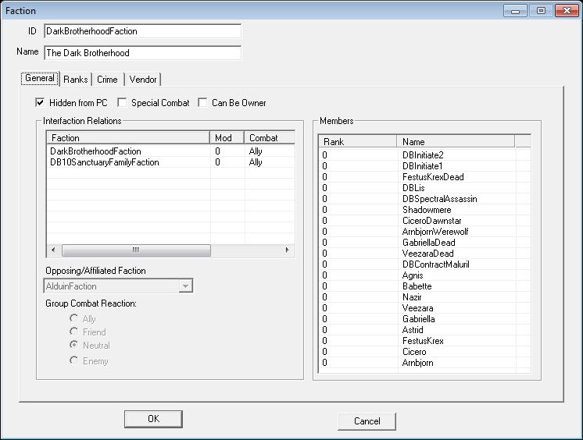This screenshot has width=583, height=440.
Task: Click the Name field containing The Dark Brotherhood
Action: (x=142, y=53)
